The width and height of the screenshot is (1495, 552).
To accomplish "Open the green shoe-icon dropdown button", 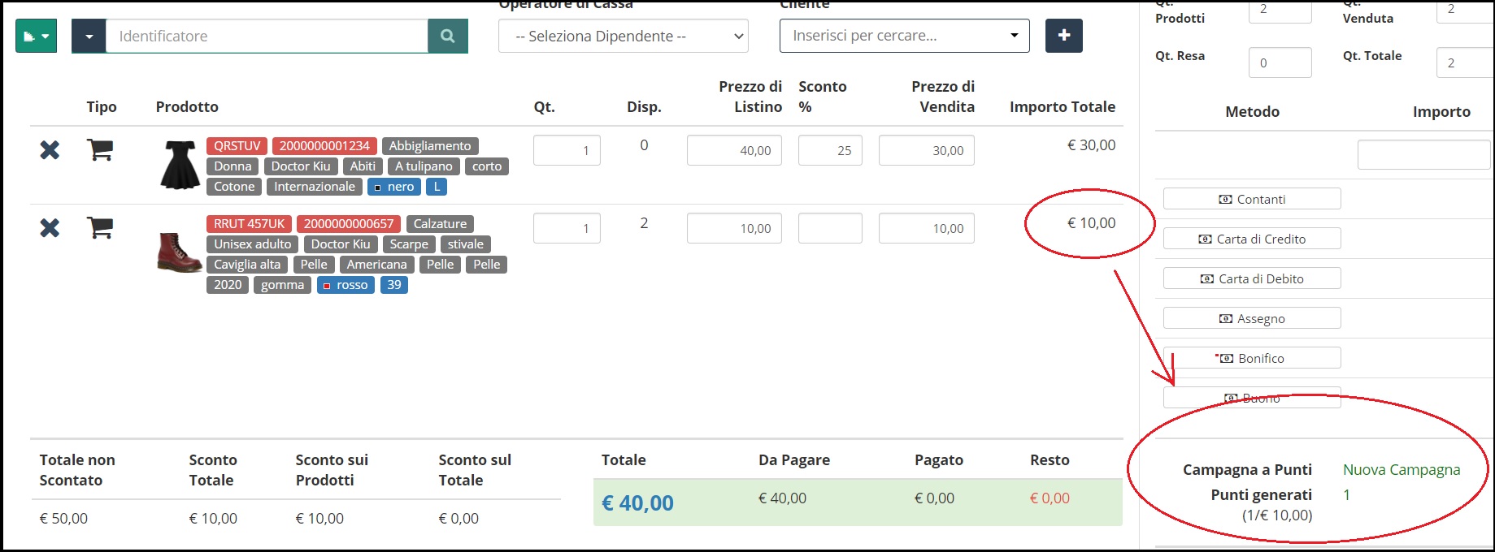I will pyautogui.click(x=36, y=36).
